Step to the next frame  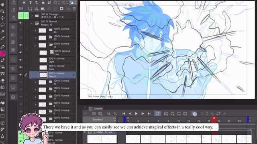(x=143, y=114)
